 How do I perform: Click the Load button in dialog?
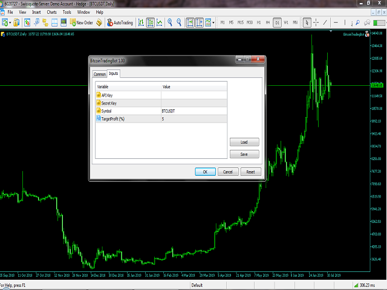point(244,142)
